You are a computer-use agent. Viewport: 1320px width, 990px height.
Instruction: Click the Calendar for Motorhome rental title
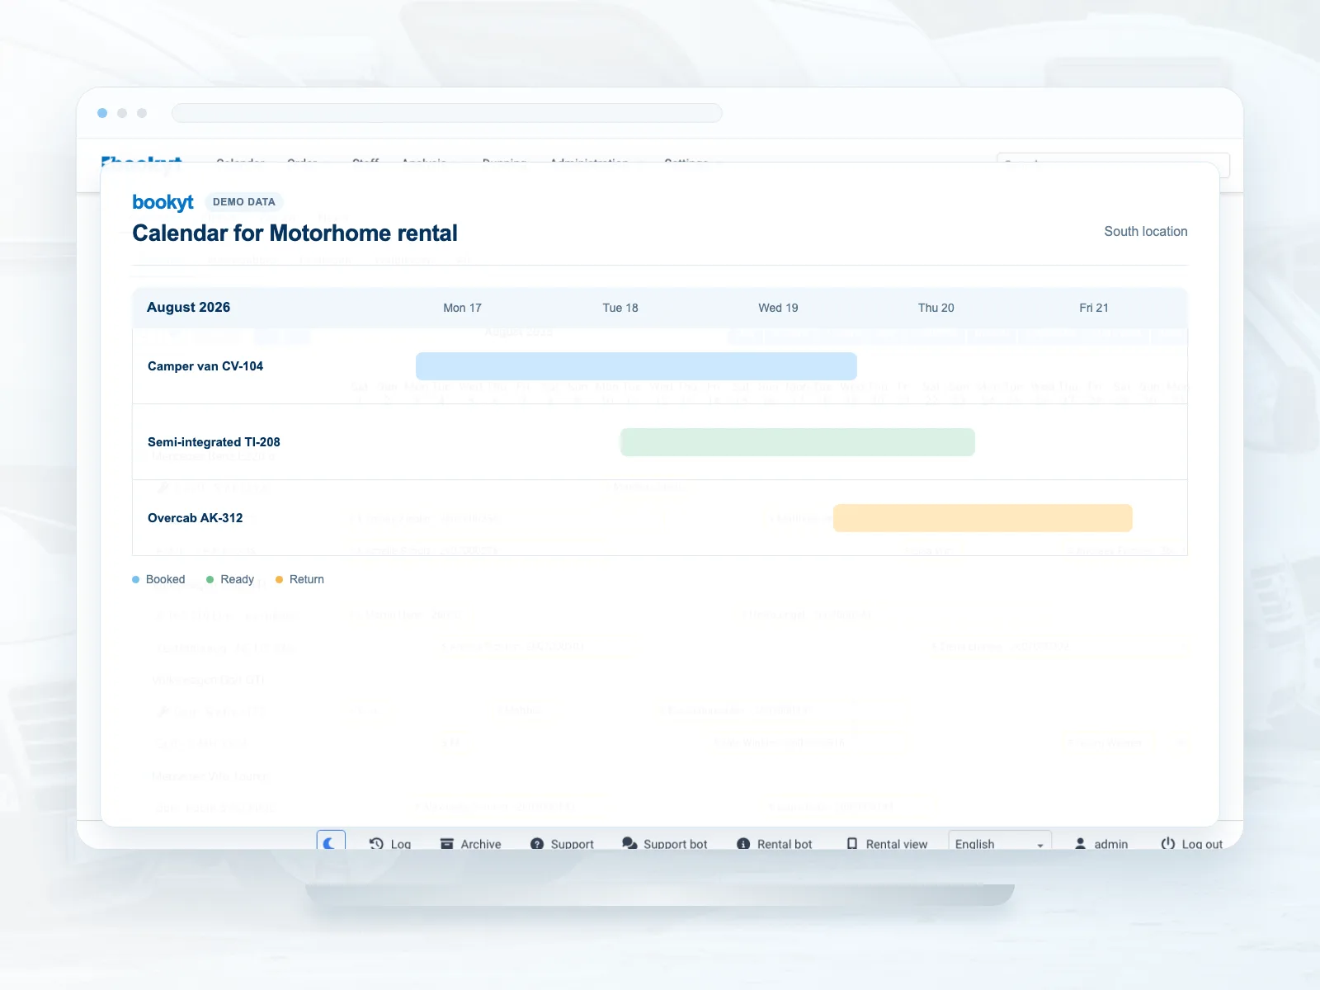click(295, 233)
